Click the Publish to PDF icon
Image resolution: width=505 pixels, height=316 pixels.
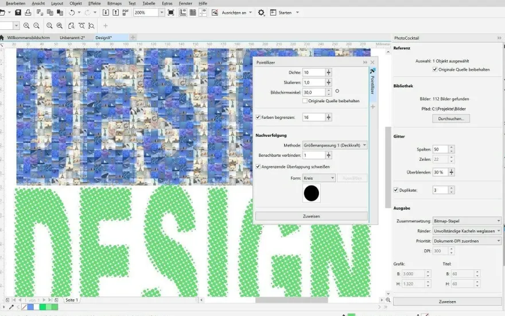(126, 13)
